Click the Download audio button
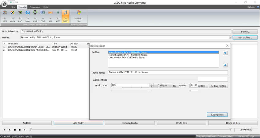This screenshot has width=260, height=138. point(130,123)
